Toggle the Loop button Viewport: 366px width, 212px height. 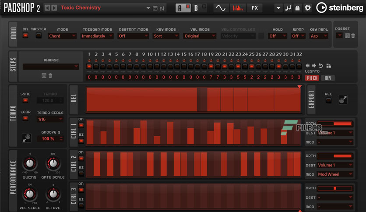tap(25, 118)
